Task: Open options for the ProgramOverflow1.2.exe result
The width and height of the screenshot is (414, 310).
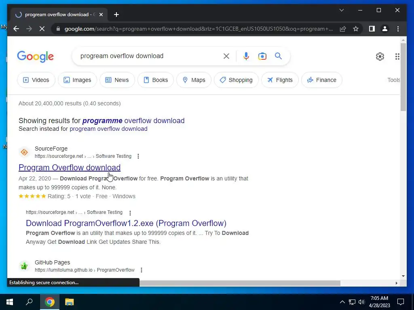Action: [x=130, y=212]
